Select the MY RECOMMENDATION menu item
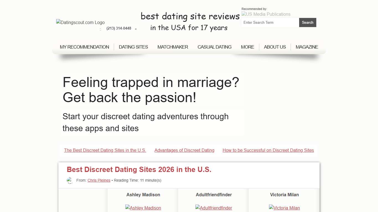Viewport: 378px width, 212px height. point(84,47)
